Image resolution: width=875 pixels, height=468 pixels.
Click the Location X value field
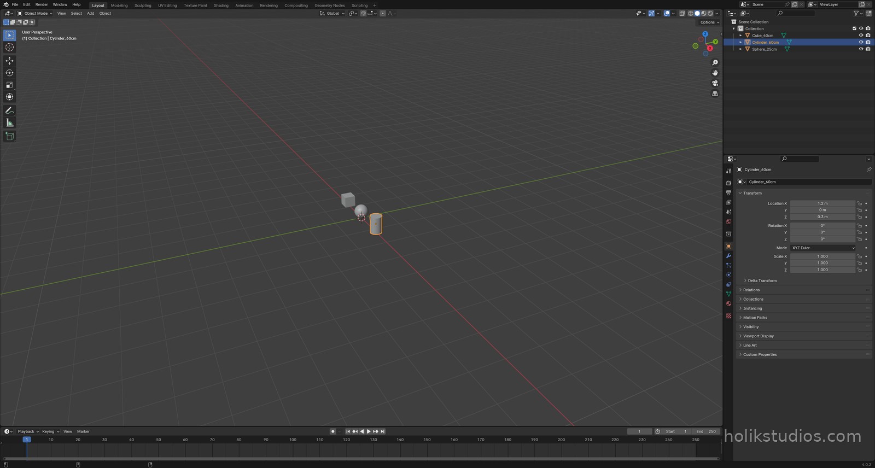(822, 203)
